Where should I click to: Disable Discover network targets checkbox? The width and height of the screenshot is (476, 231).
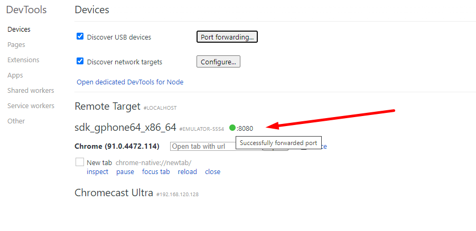80,61
